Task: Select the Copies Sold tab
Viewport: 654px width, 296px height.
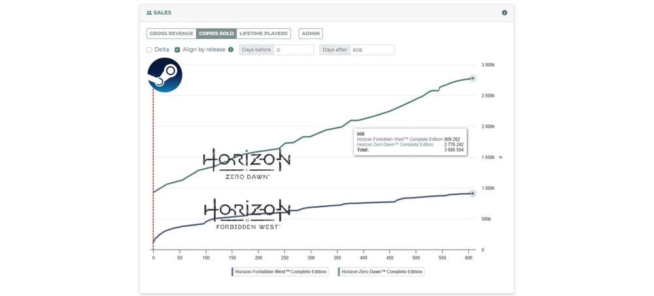Action: pos(216,33)
